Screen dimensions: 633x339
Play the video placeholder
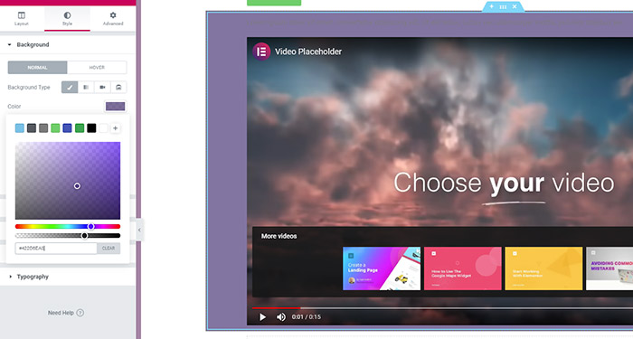[263, 317]
